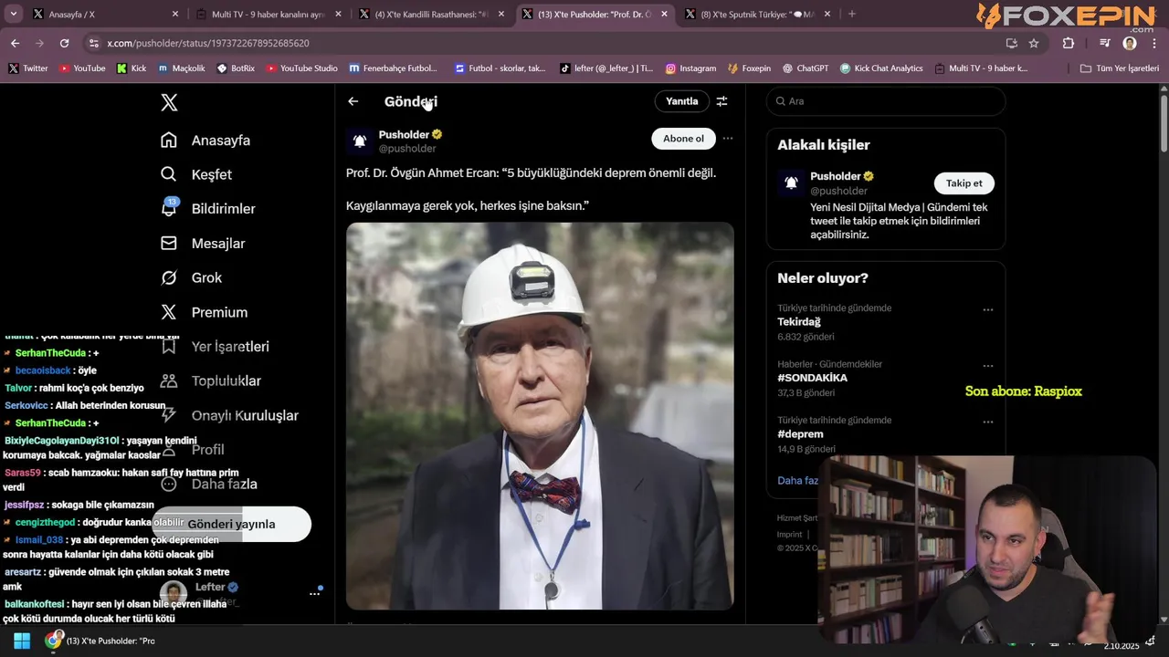Open Lefter account three-dot menu
This screenshot has height=657, width=1169.
click(x=314, y=594)
